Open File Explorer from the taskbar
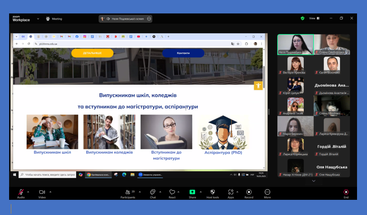Image resolution: width=367 pixels, height=215 pixels. coord(133,175)
